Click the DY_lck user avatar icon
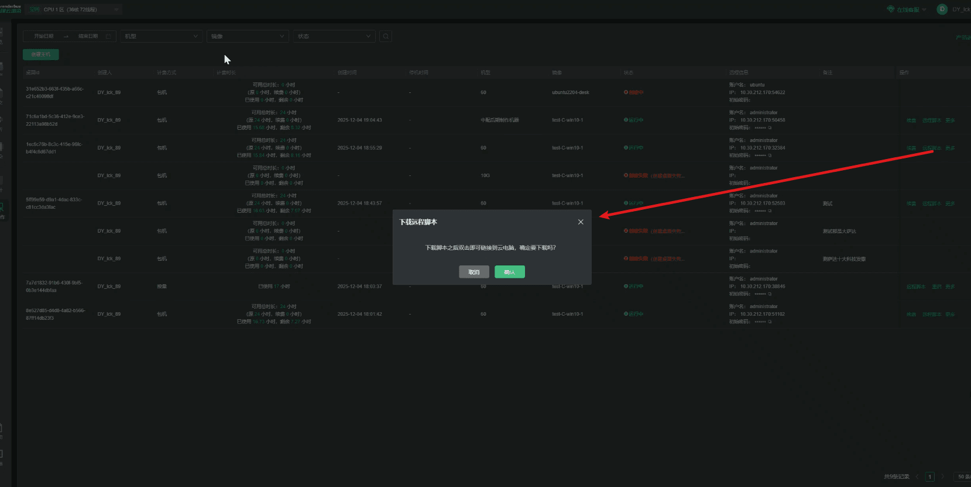 click(942, 9)
